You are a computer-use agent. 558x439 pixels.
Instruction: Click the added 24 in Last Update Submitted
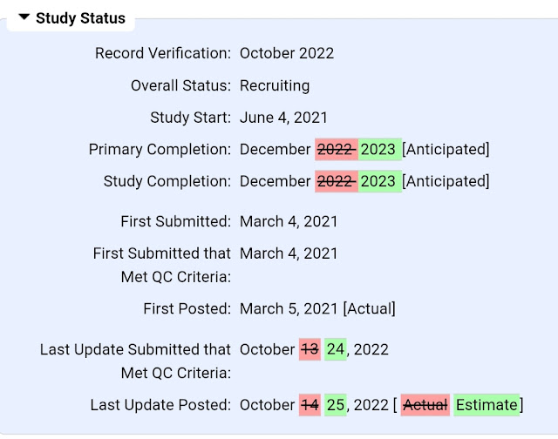tap(335, 349)
